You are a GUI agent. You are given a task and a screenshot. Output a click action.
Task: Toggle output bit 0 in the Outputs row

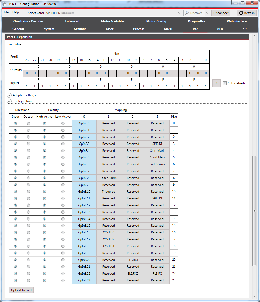[x=206, y=73]
